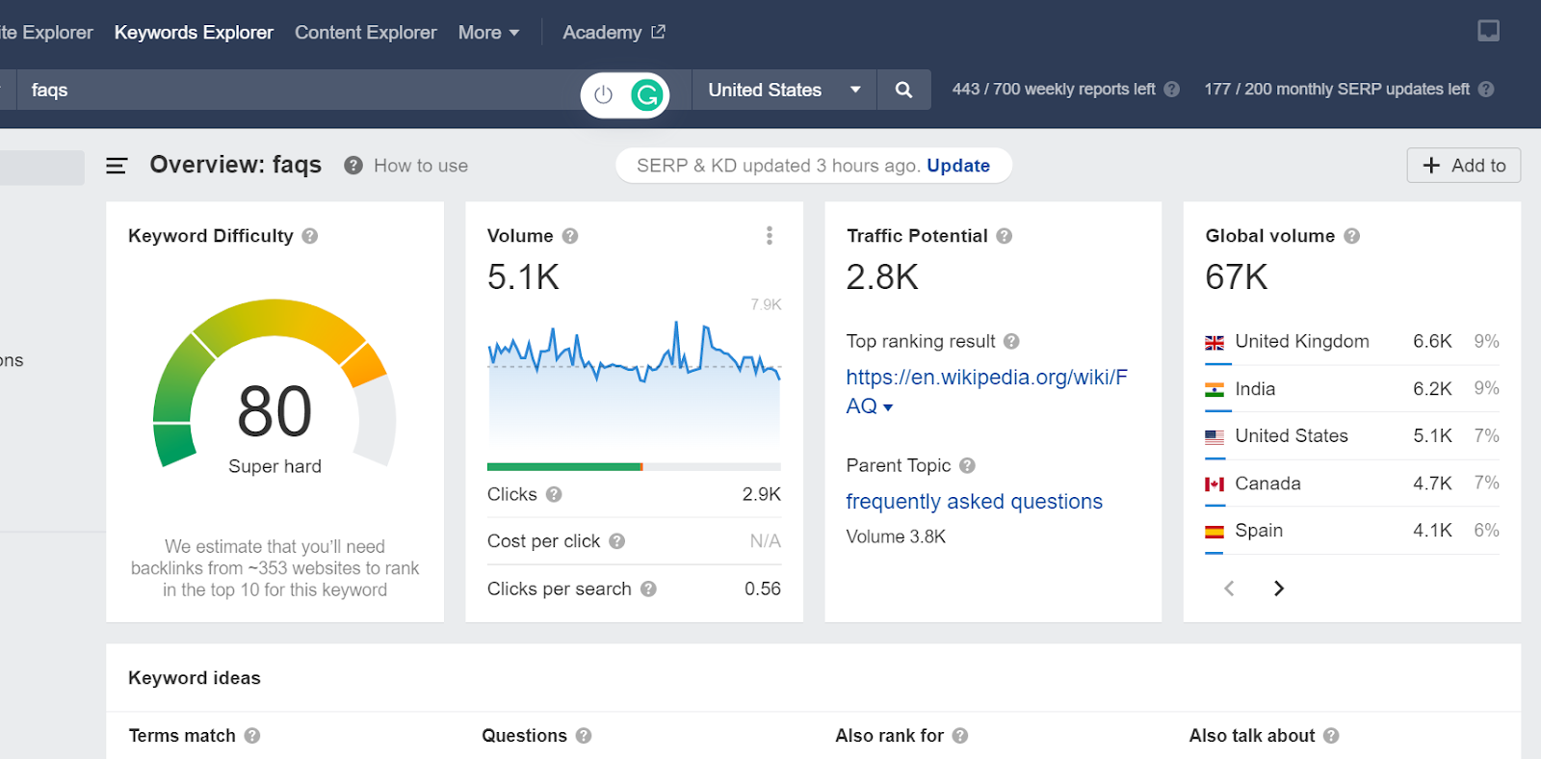The height and width of the screenshot is (759, 1541).
Task: Click the 5.1K volume value
Action: point(523,277)
